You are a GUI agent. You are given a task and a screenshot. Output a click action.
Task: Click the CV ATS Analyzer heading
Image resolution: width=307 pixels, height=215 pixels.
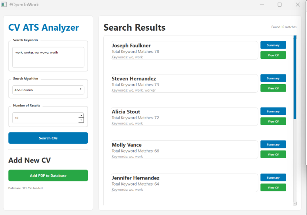pyautogui.click(x=44, y=28)
